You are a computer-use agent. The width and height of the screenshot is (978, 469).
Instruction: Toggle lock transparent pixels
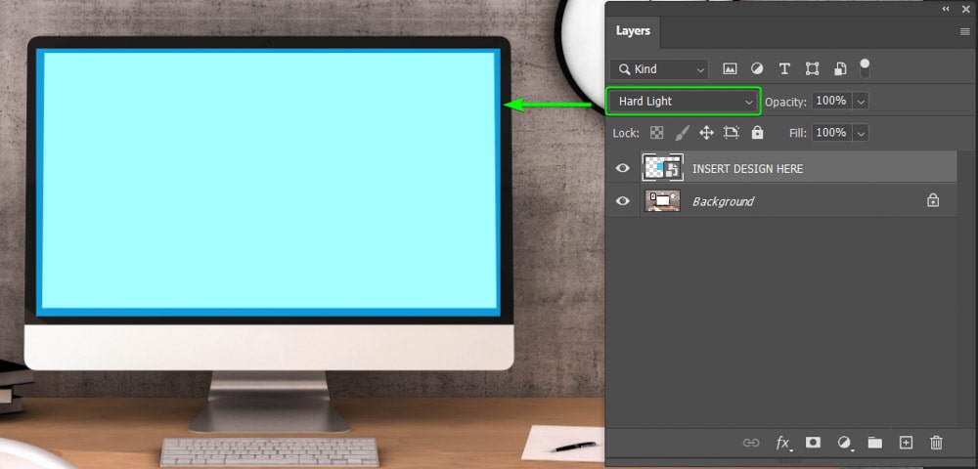coord(657,133)
